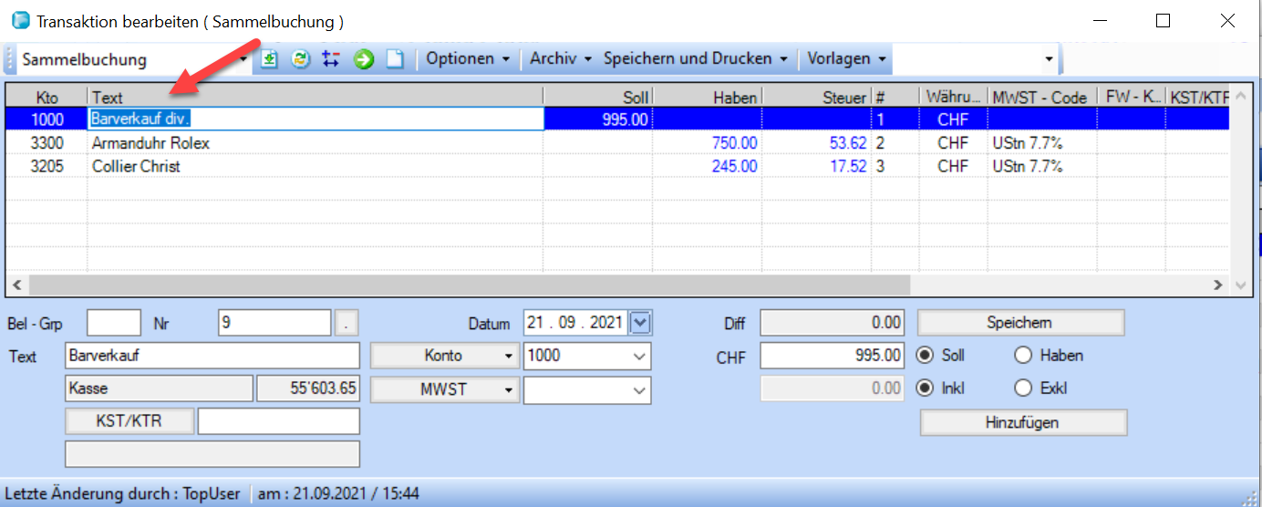Open the Datum date picker dropdown
The height and width of the screenshot is (507, 1262).
(x=642, y=323)
